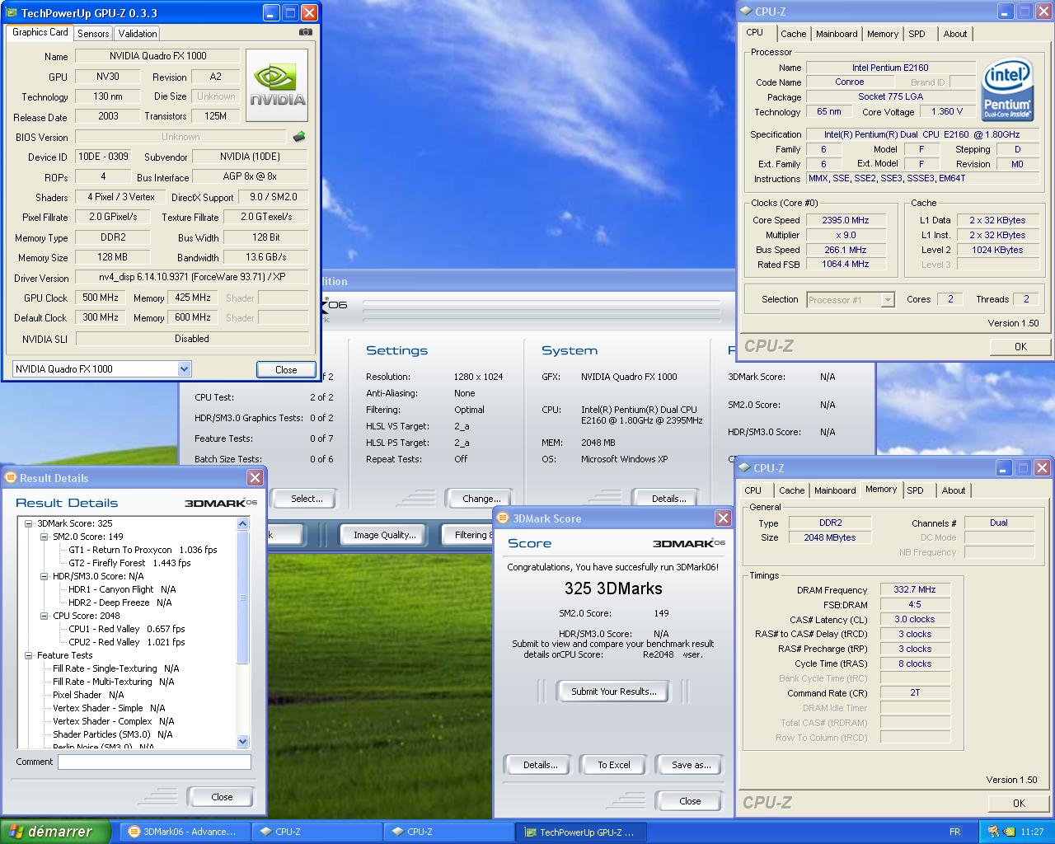1055x844 pixels.
Task: Click Select button in 3DMark06 Tests panel
Action: pos(307,499)
